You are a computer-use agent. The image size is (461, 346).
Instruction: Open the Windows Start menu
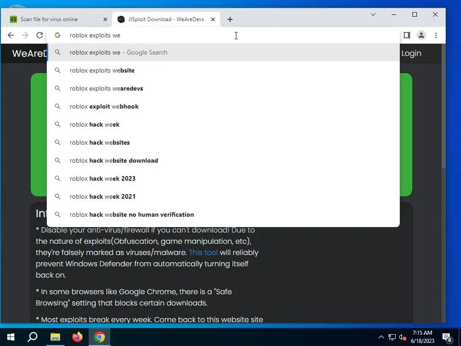point(11,337)
